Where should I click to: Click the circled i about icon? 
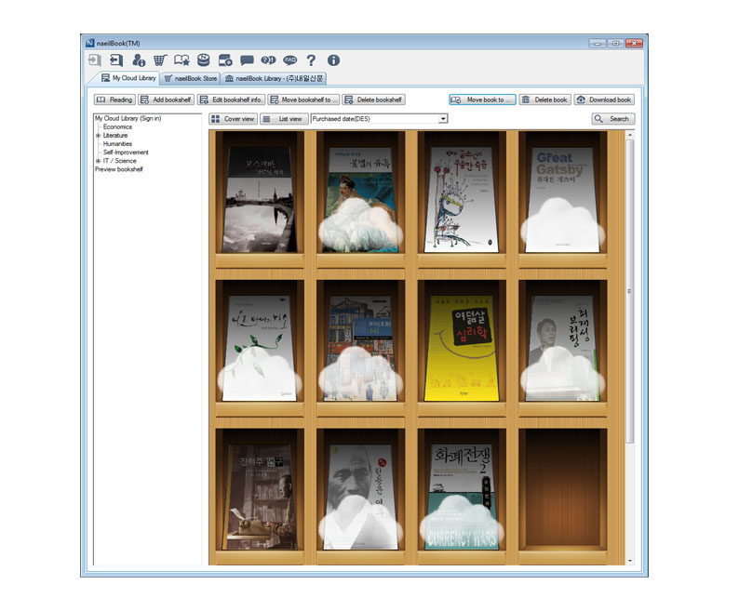333,60
